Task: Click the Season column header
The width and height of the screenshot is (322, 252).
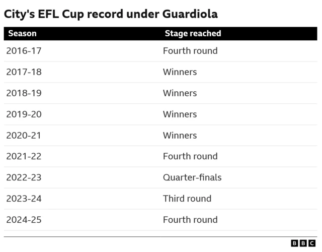Action: (22, 34)
